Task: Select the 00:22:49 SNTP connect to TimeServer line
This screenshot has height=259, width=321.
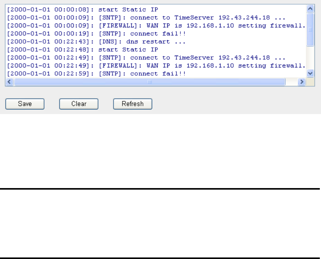Action: pos(146,57)
